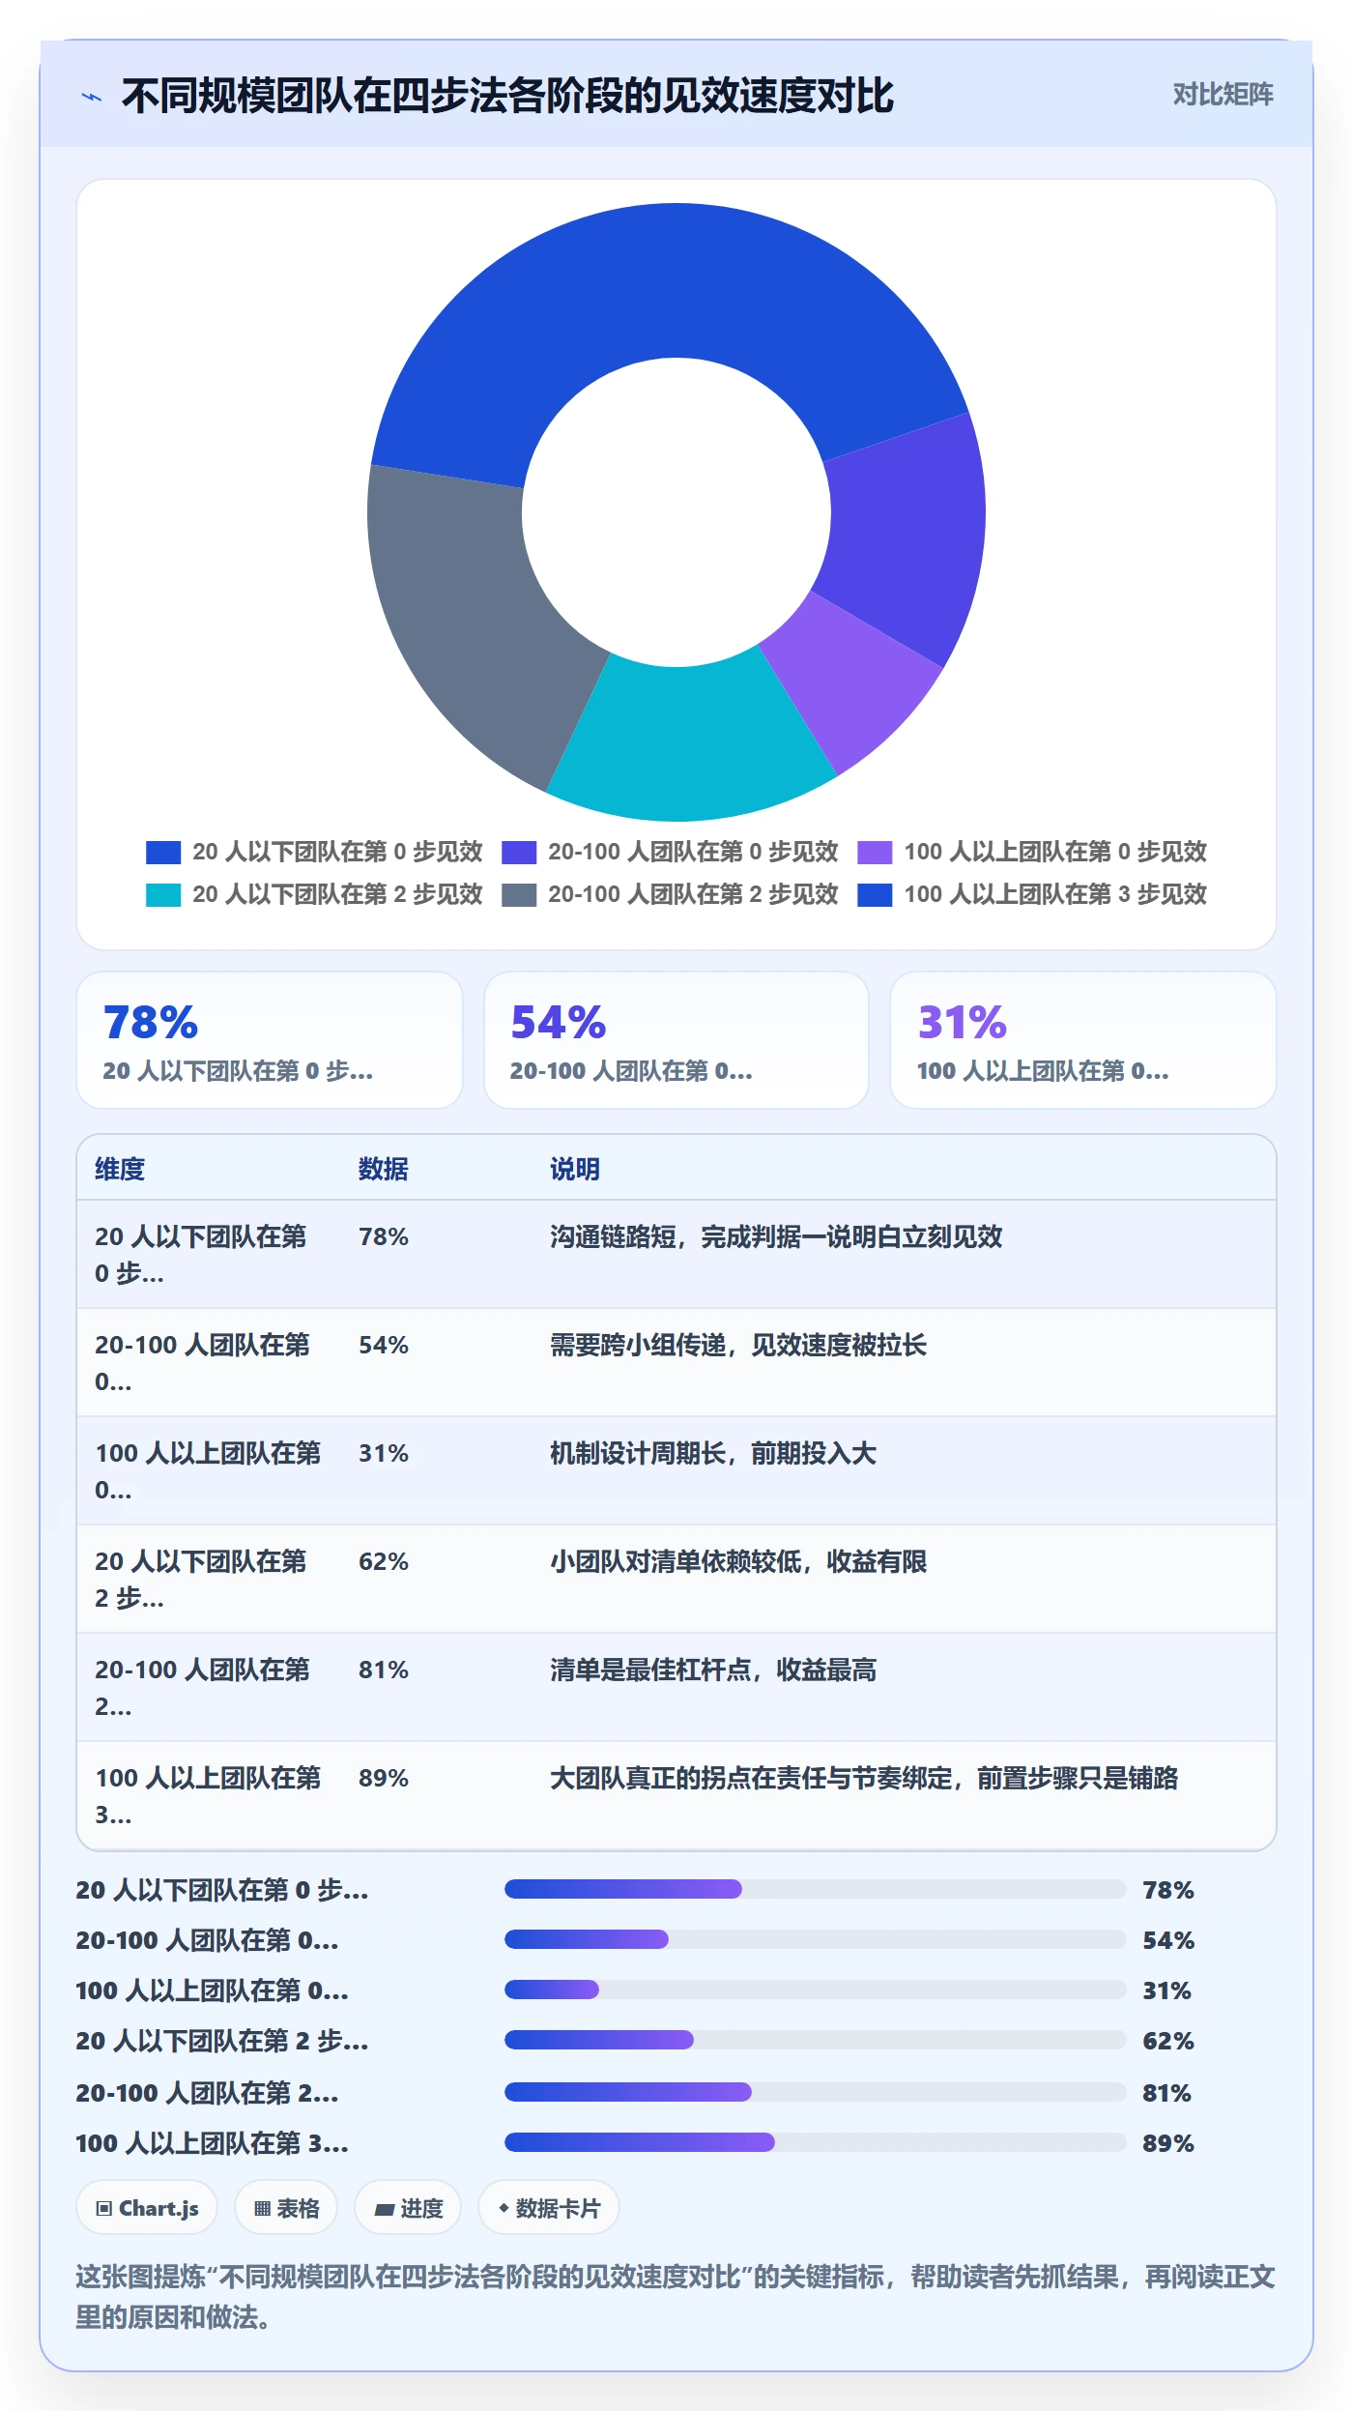The height and width of the screenshot is (2411, 1353).
Task: Click the 维度 table column header
Action: tap(120, 1169)
